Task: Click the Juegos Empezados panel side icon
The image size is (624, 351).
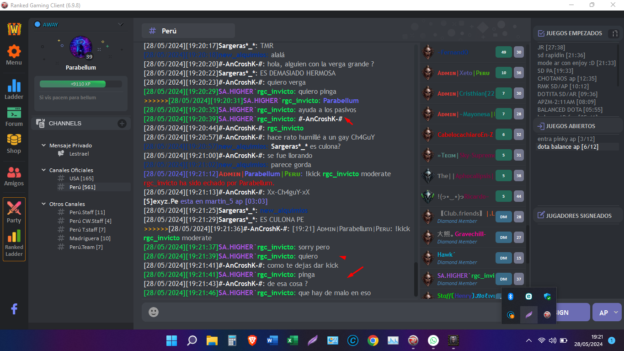Action: [615, 33]
